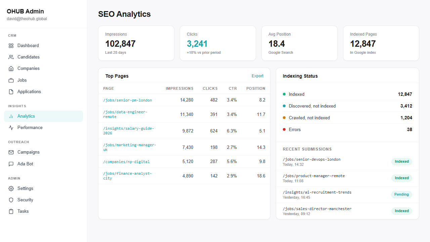Click the Companies home icon
The height and width of the screenshot is (242, 430).
[11, 69]
